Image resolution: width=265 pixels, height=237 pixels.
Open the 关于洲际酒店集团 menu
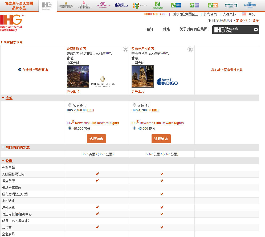[193, 29]
